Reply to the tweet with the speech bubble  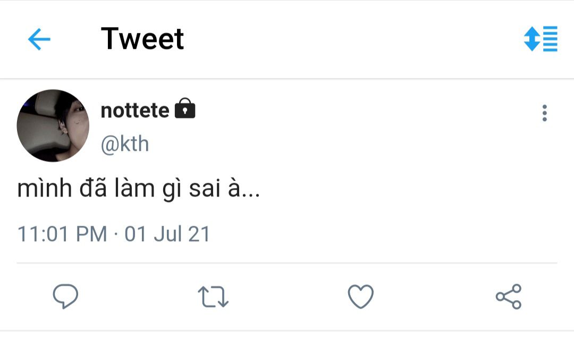click(65, 296)
